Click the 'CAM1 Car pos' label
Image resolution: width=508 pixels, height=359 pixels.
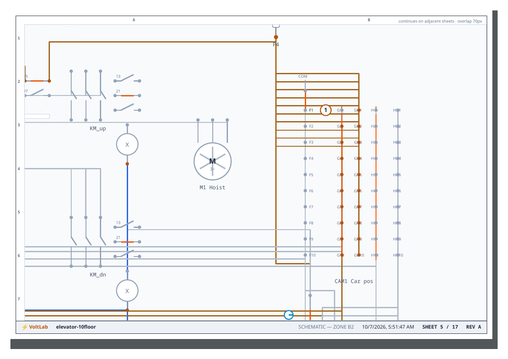(x=354, y=281)
